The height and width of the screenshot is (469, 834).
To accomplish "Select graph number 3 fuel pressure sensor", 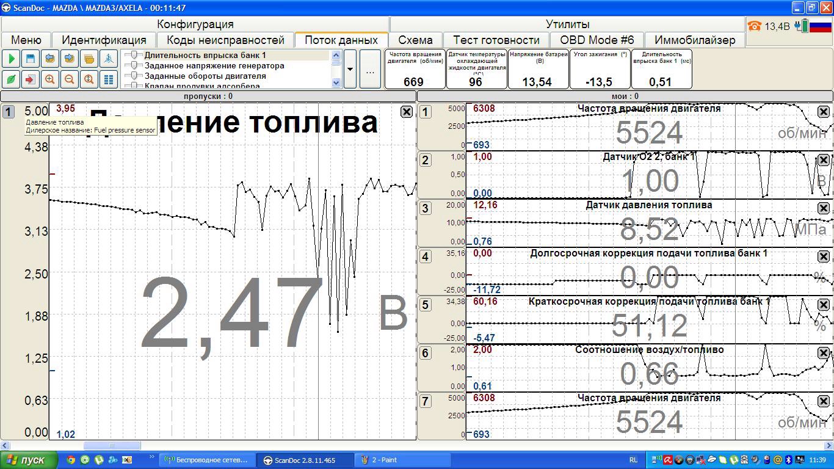I will click(x=426, y=208).
